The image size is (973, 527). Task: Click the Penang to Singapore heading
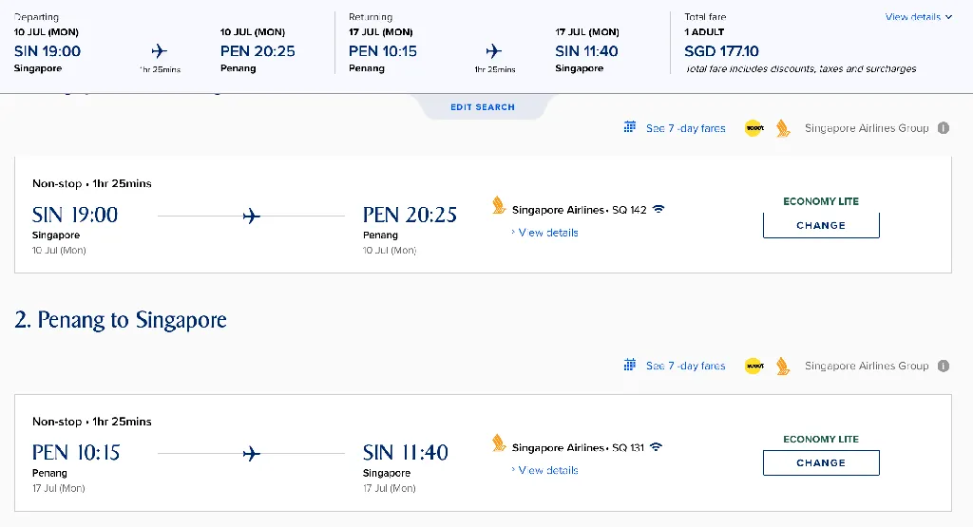pyautogui.click(x=121, y=320)
